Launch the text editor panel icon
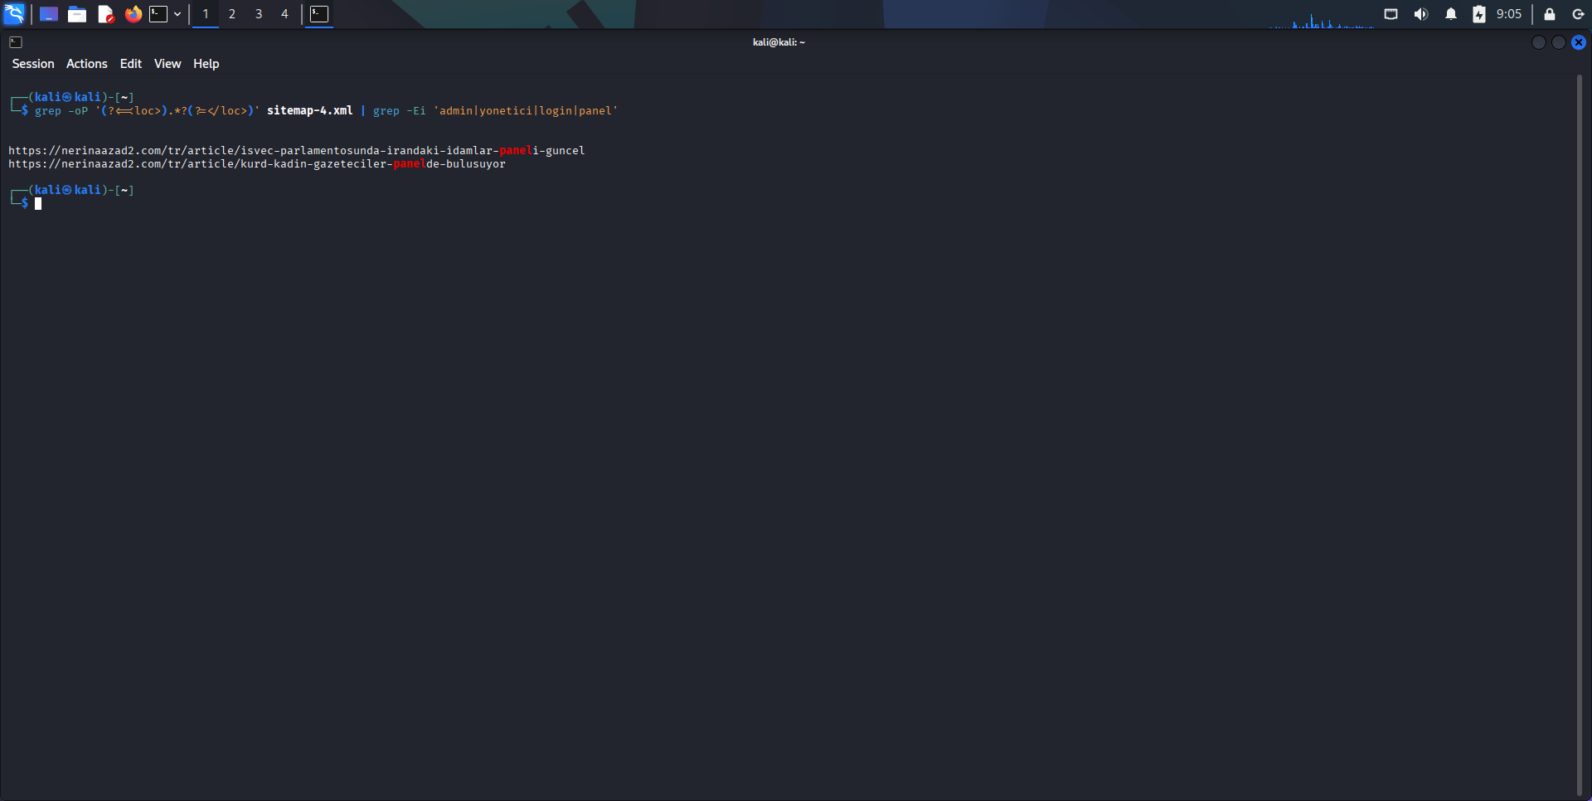This screenshot has width=1592, height=801. pyautogui.click(x=105, y=14)
